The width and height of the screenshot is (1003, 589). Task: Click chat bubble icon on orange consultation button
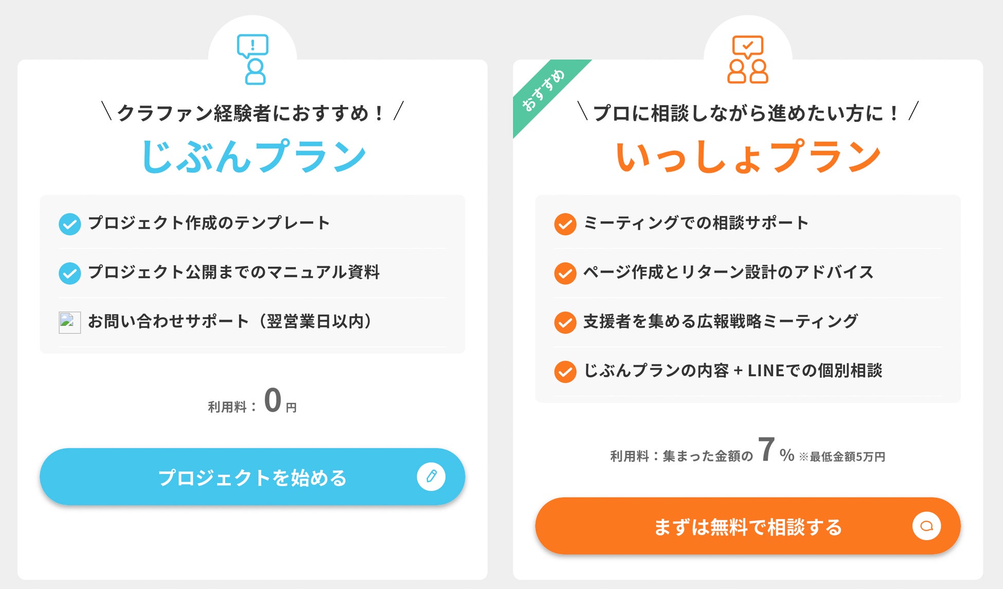point(926,526)
